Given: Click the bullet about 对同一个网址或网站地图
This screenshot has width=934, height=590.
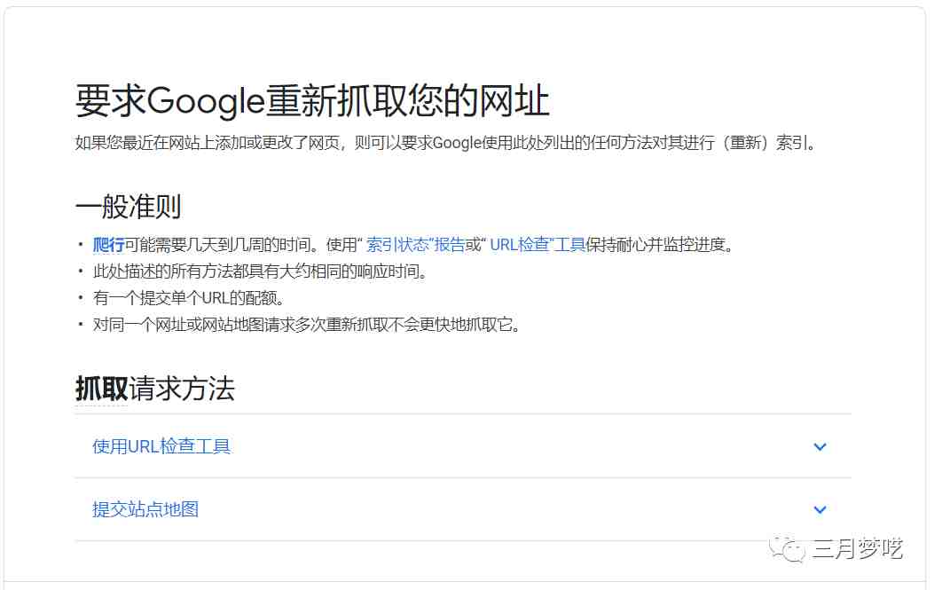Looking at the screenshot, I should tap(308, 324).
